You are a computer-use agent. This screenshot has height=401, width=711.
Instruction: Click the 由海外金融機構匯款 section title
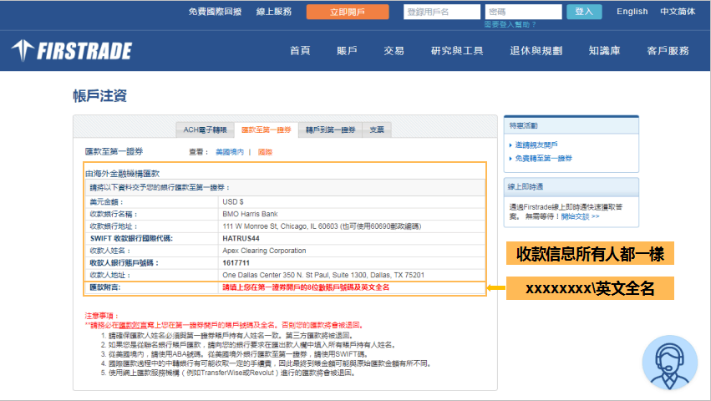click(123, 173)
